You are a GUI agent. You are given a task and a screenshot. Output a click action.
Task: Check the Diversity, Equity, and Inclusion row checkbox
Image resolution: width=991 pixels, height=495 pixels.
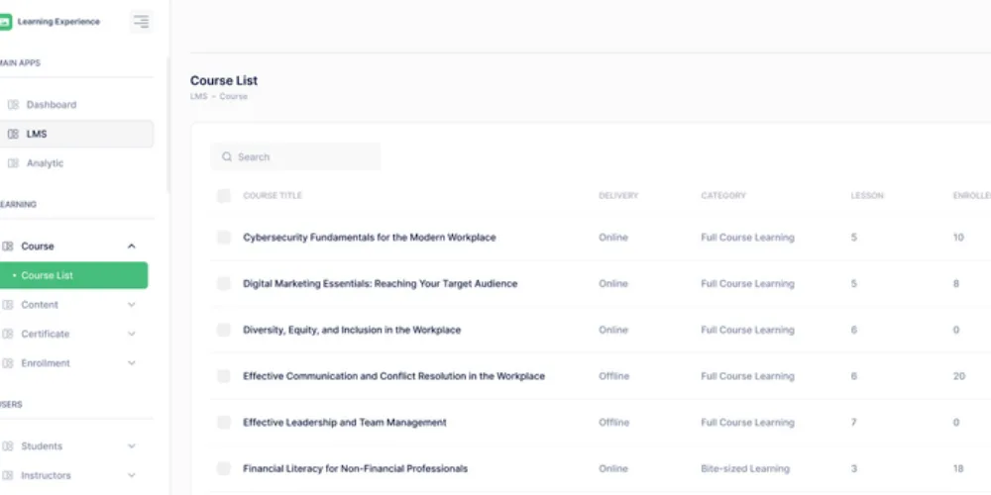click(224, 330)
